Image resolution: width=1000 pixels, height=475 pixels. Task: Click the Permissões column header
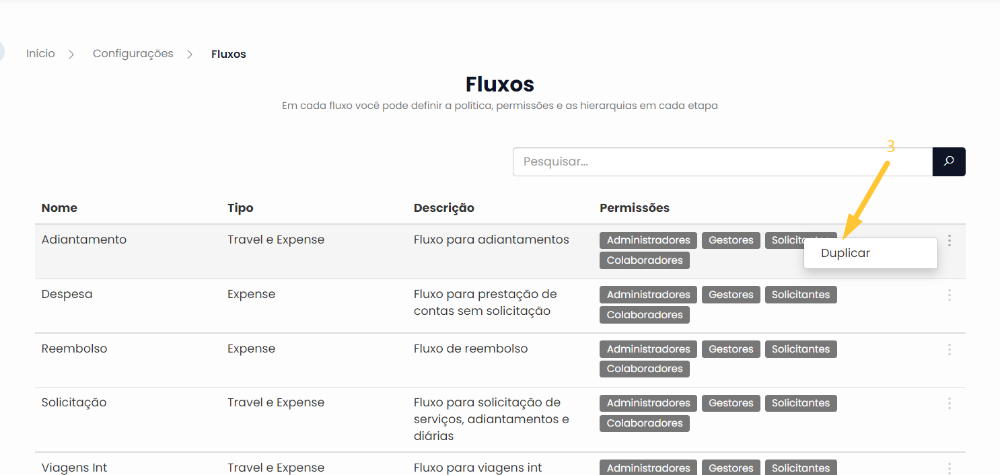tap(635, 208)
